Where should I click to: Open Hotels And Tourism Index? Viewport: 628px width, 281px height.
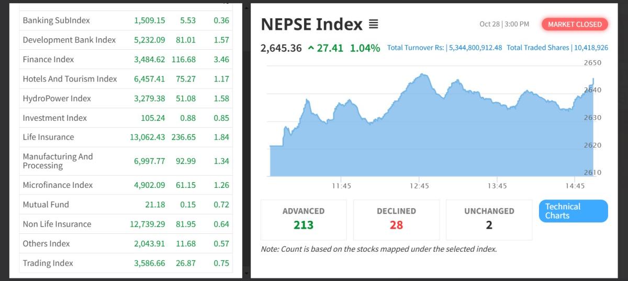[70, 79]
